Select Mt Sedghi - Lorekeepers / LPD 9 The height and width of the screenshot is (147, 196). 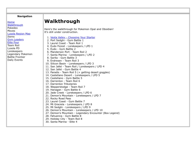pos(70,107)
